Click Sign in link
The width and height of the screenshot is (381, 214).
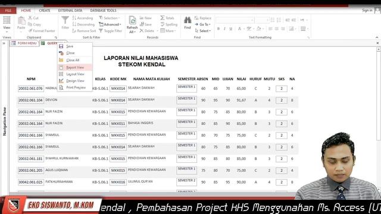pos(367,10)
